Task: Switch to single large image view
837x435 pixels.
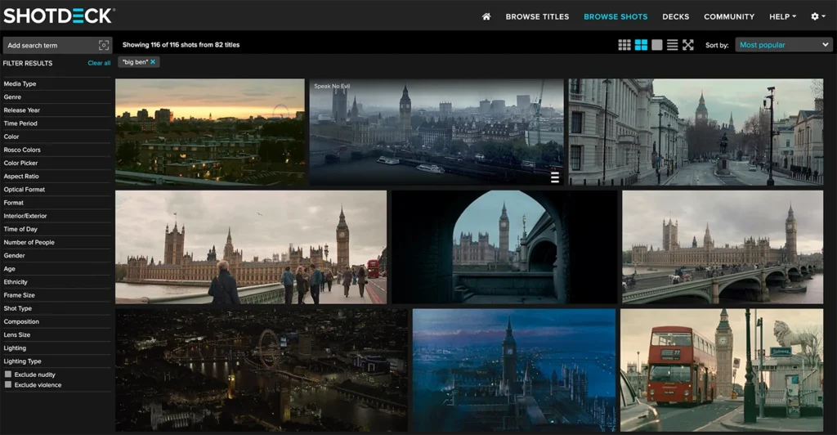Action: (657, 45)
